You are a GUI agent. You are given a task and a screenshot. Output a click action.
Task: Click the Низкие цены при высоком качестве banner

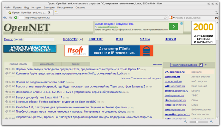coord(30,49)
